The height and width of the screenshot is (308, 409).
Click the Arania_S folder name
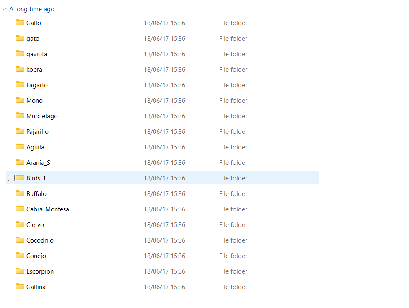[x=38, y=163]
